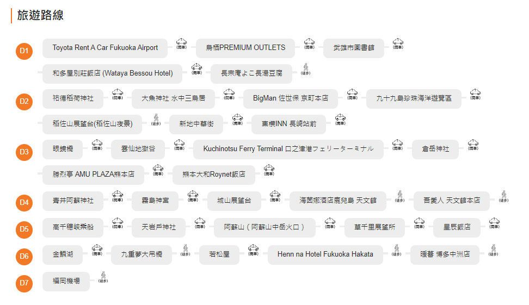Viewport: 529px width, 305px height.
Task: Click the car icon after 草千里展望所
Action: point(419,222)
